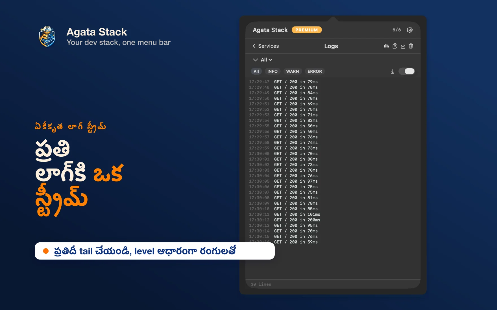Filter logs by WARN level
The width and height of the screenshot is (497, 310).
click(293, 71)
